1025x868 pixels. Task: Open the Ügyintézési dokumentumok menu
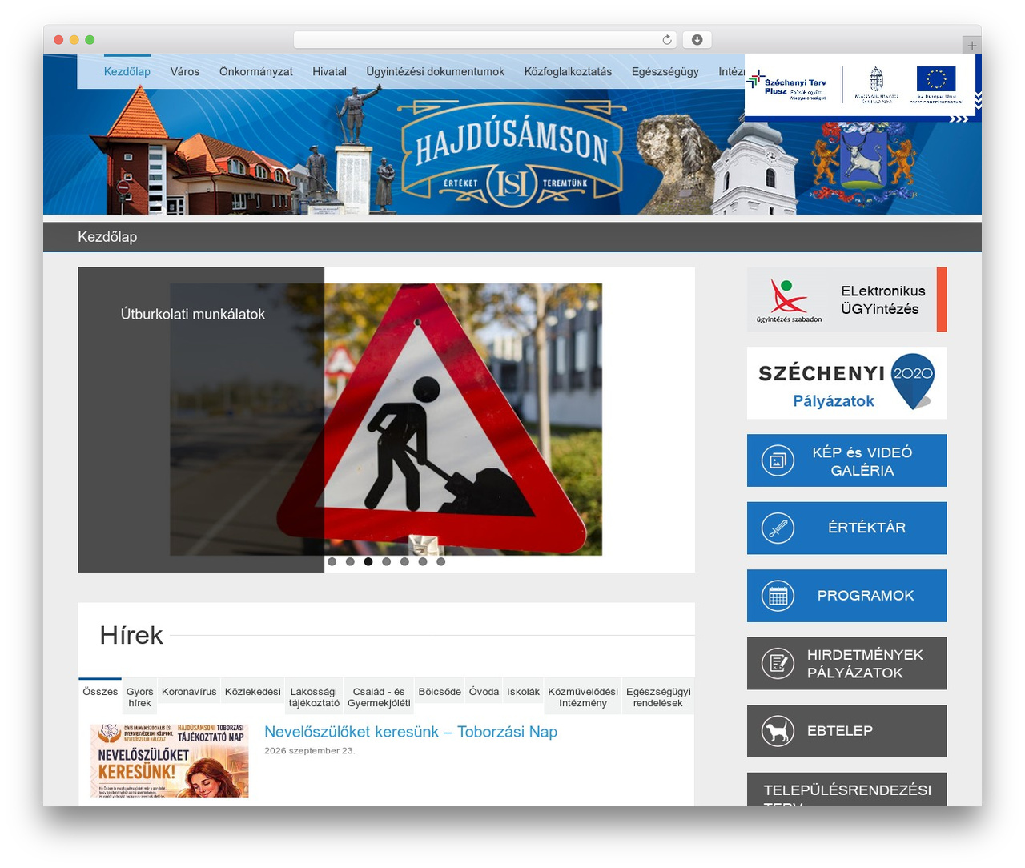coord(436,72)
